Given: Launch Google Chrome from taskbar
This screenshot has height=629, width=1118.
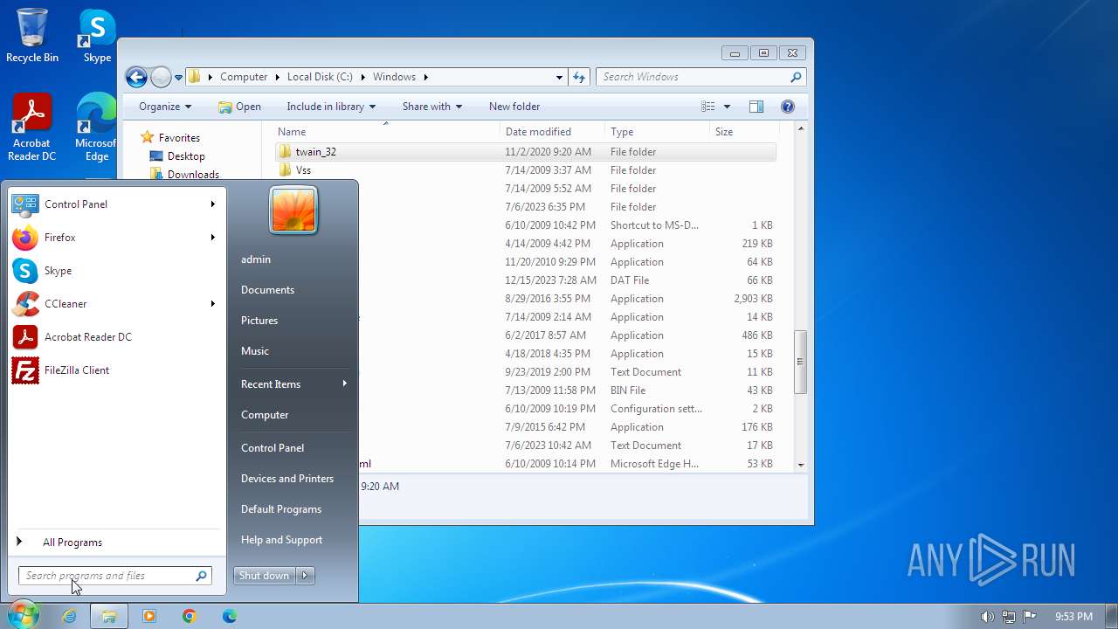Looking at the screenshot, I should pyautogui.click(x=190, y=616).
